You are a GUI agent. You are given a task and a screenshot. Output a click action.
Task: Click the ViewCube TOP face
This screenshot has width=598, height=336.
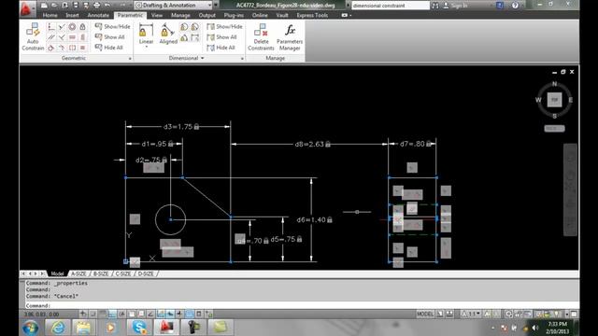point(554,100)
